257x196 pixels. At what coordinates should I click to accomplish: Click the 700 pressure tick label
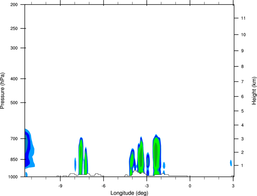[14, 139]
